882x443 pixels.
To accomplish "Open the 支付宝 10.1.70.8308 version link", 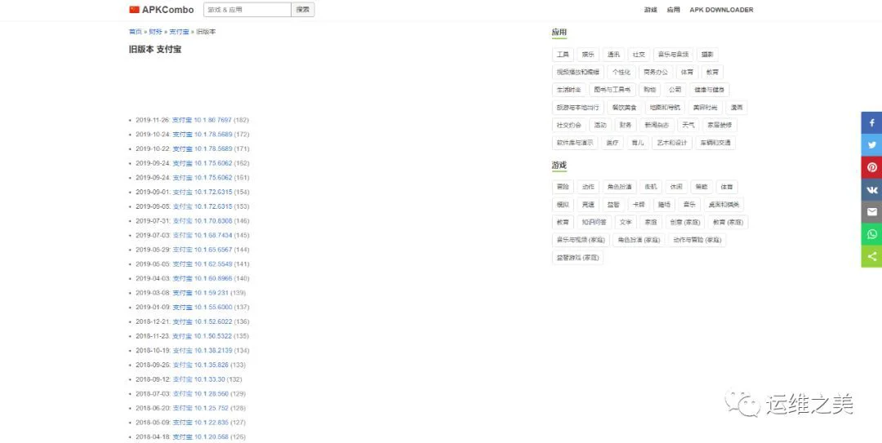I will click(202, 221).
